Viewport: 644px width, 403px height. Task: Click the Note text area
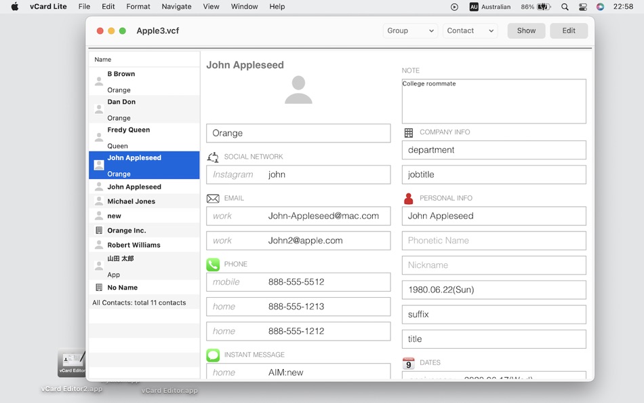494,101
